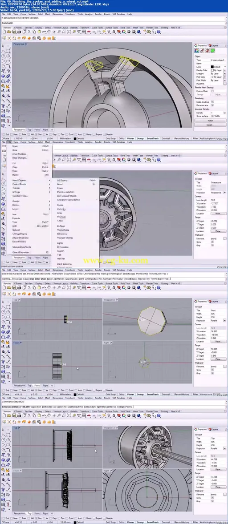Click 4 Viewports icon in spoke-selection frame toolbar
Screen dimensions: 228x524
tap(84, 32)
